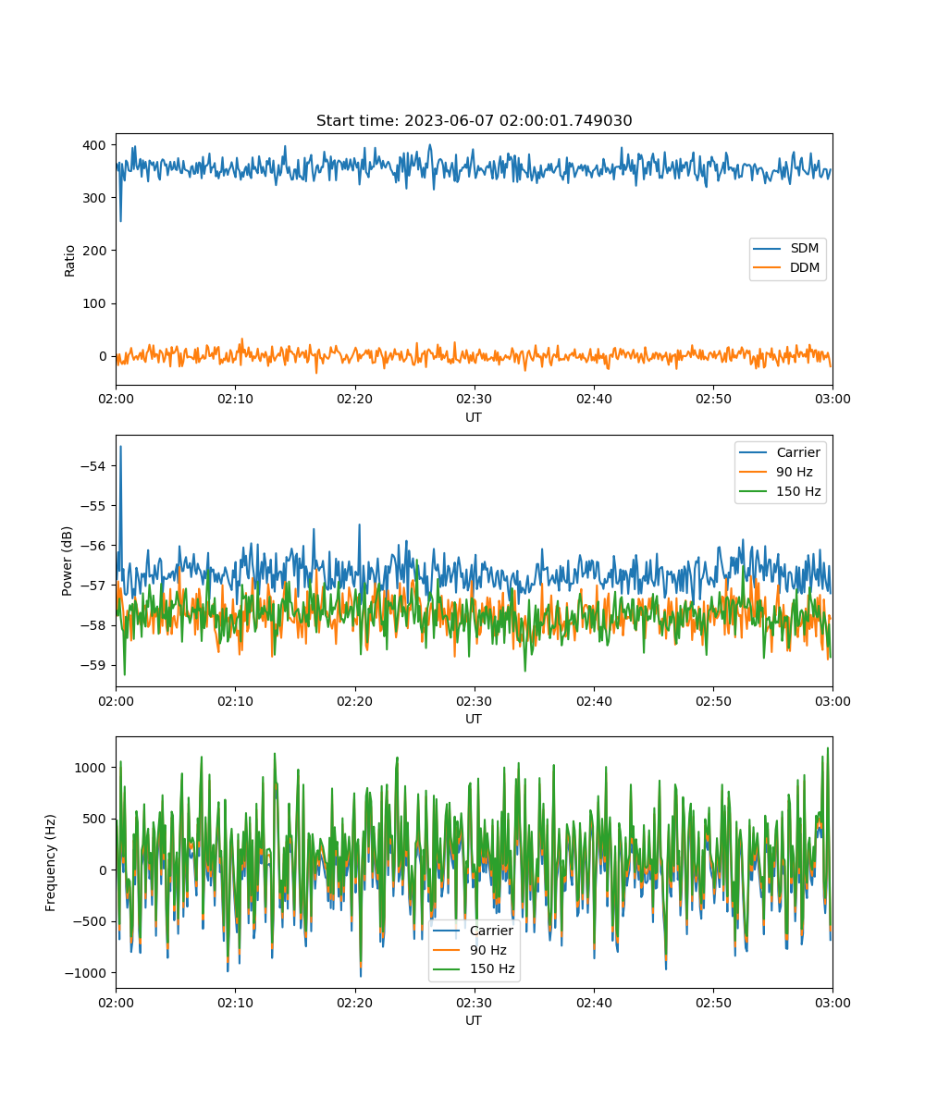Click the blue SDM line swatch in legend
Viewport: 925px width, 1110px height.
click(x=768, y=249)
